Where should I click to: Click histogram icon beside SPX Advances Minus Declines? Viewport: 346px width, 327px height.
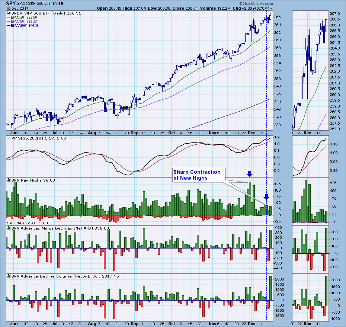coord(9,228)
